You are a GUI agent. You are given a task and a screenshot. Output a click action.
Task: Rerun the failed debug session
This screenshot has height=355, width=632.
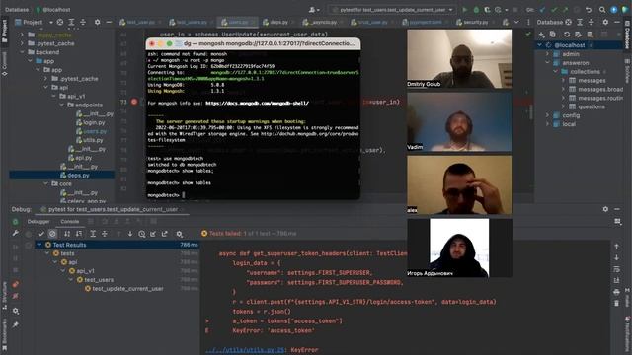(x=16, y=221)
